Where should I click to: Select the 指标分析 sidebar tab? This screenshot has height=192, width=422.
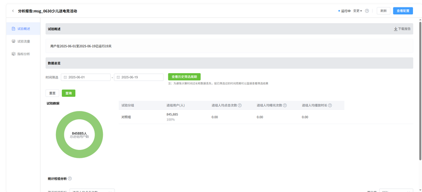23,54
